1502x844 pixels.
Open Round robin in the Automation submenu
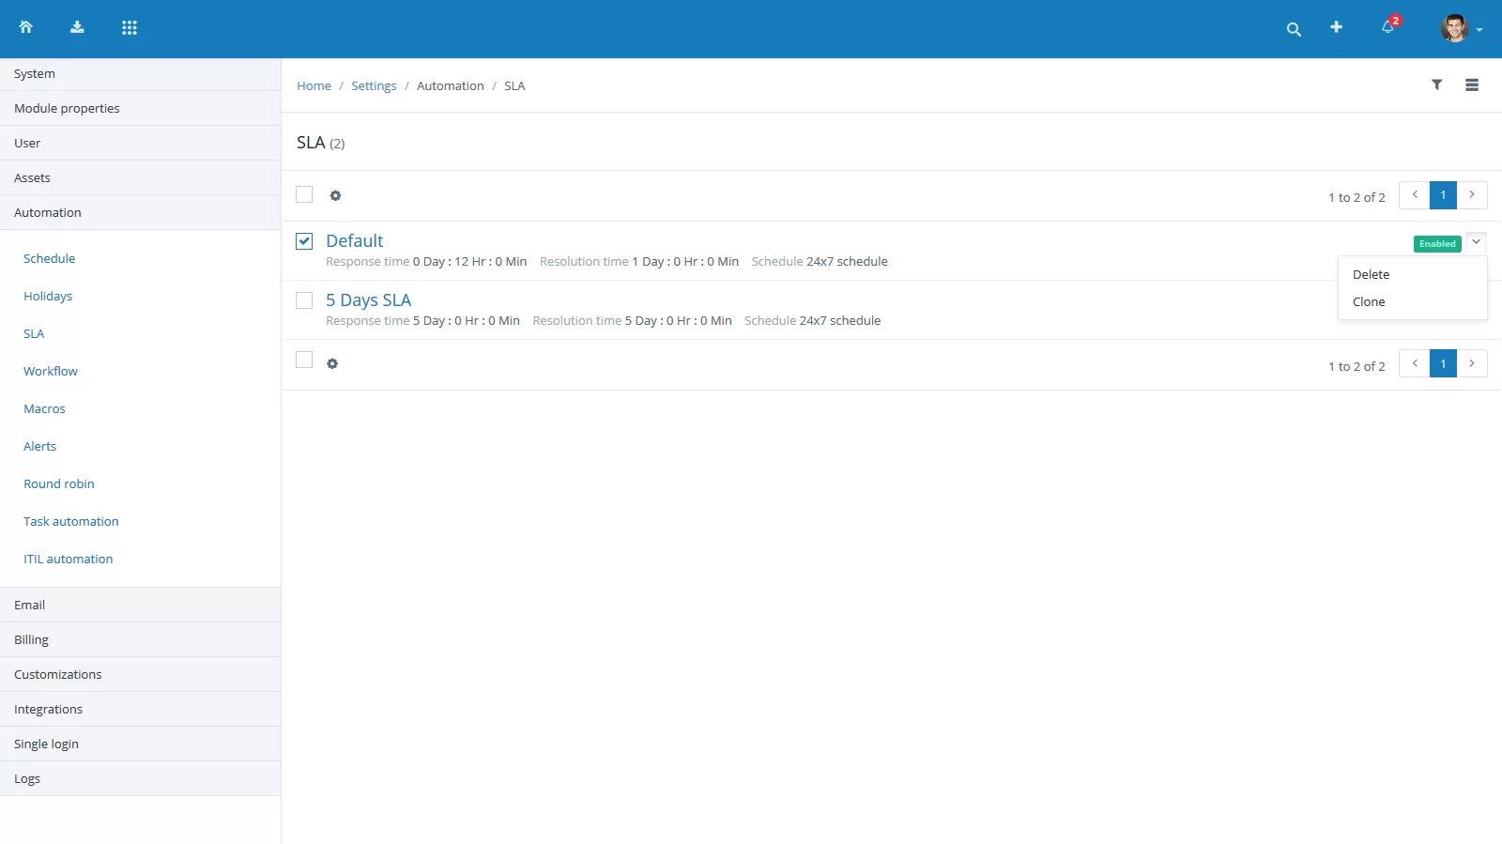(59, 483)
